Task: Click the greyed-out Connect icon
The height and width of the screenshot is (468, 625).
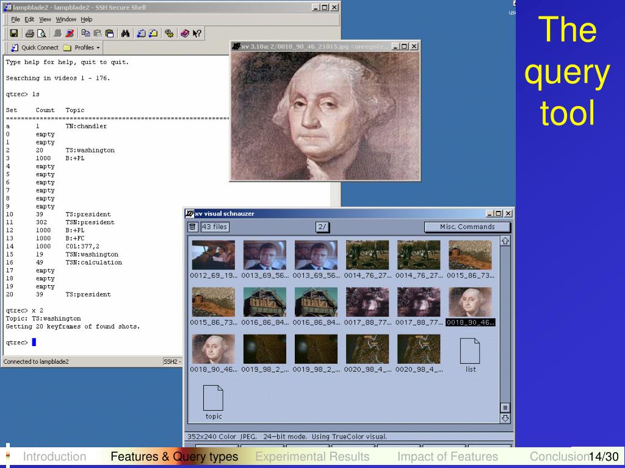Action: point(58,34)
